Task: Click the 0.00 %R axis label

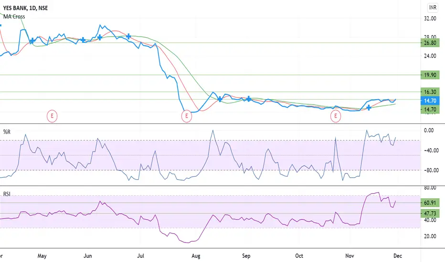Action: 429,131
